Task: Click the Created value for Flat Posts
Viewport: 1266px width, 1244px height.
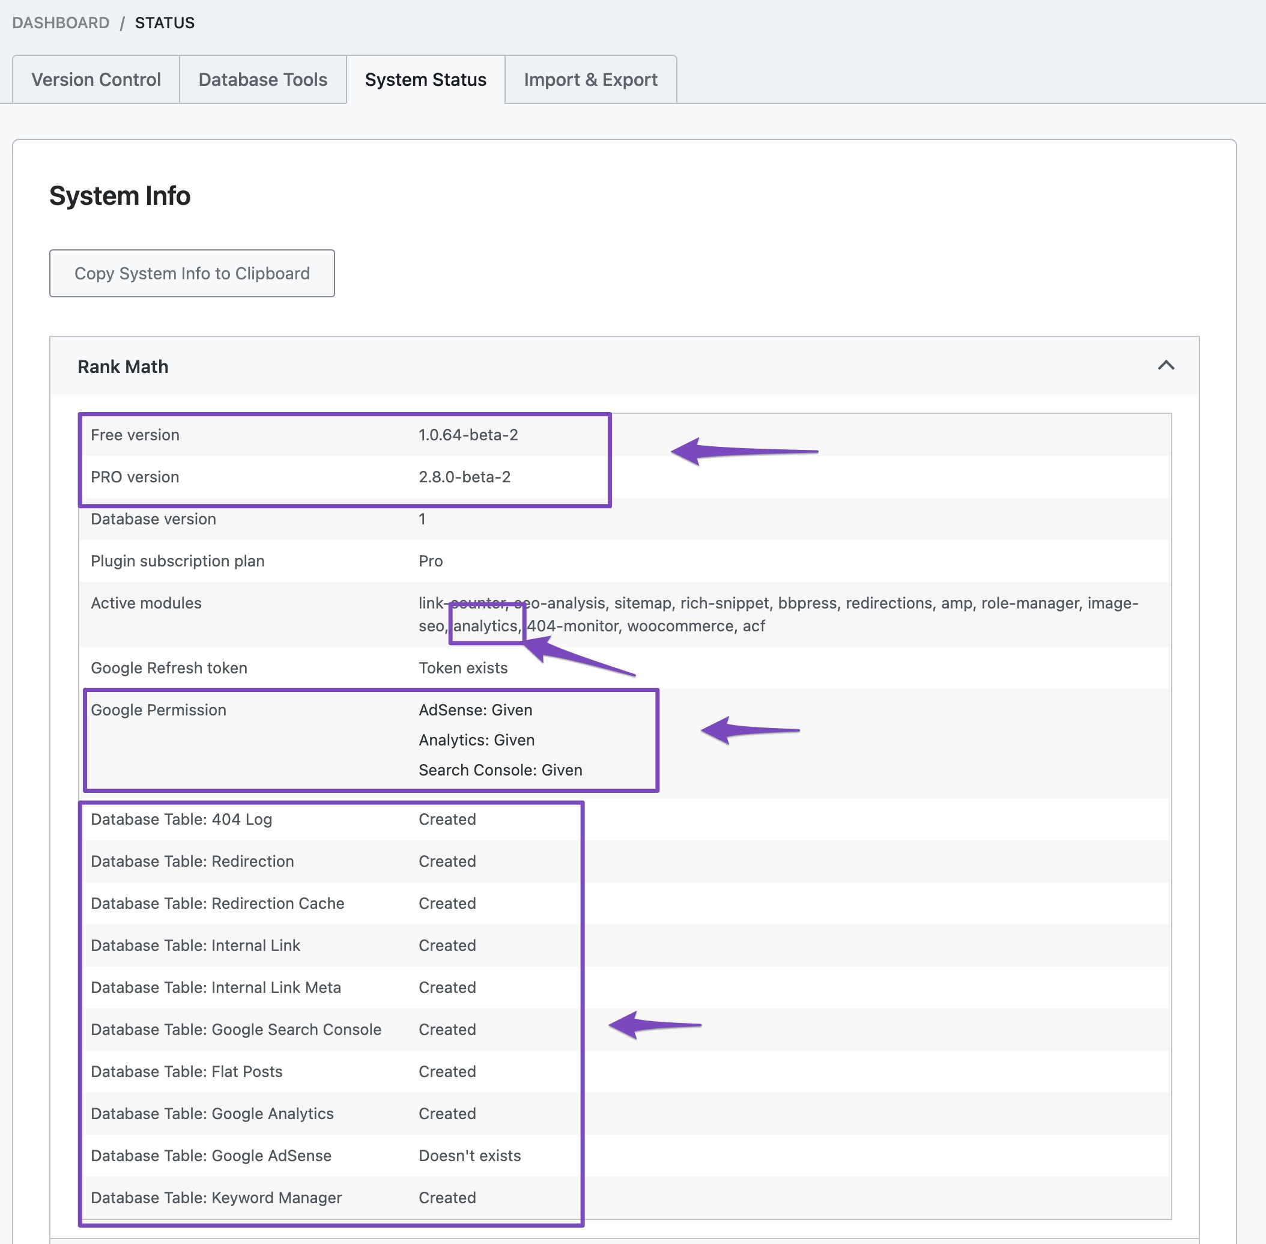Action: point(447,1072)
